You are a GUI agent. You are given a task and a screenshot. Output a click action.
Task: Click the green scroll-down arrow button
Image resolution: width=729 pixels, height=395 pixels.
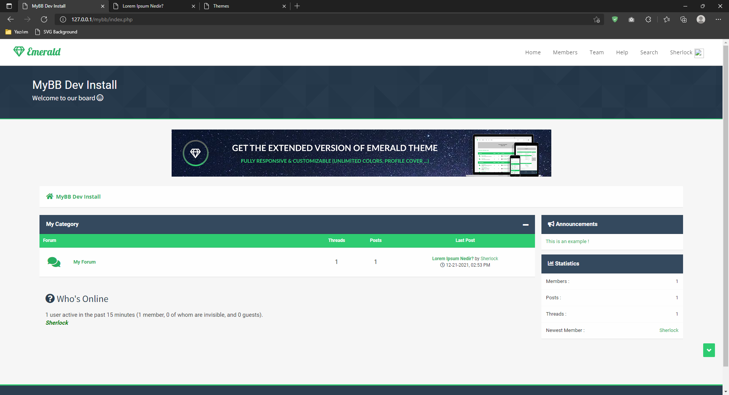pos(709,350)
